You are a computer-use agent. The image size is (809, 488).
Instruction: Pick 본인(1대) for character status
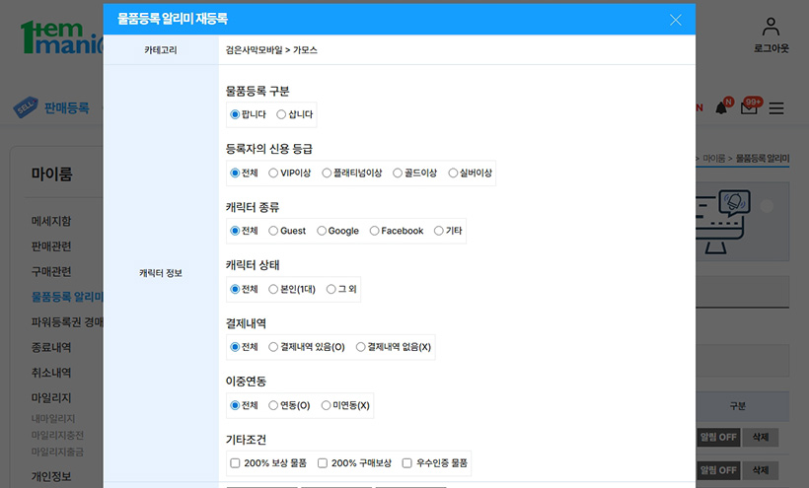273,289
